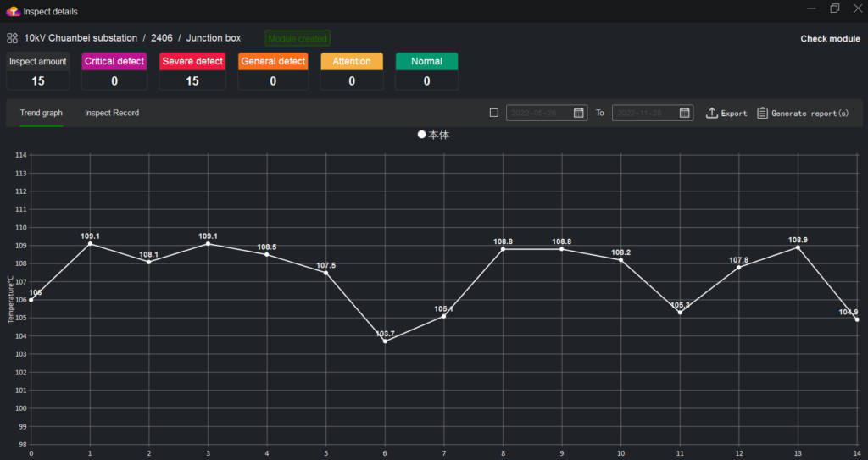Select the Trend graph tab
The width and height of the screenshot is (868, 460).
pos(42,113)
